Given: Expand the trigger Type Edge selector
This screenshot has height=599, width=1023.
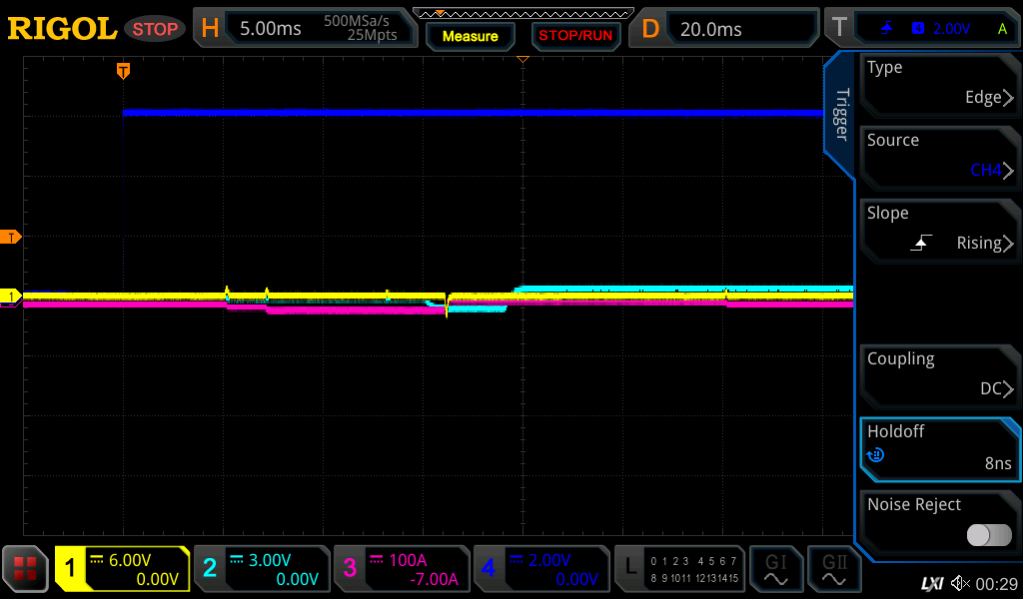Looking at the screenshot, I should [939, 84].
